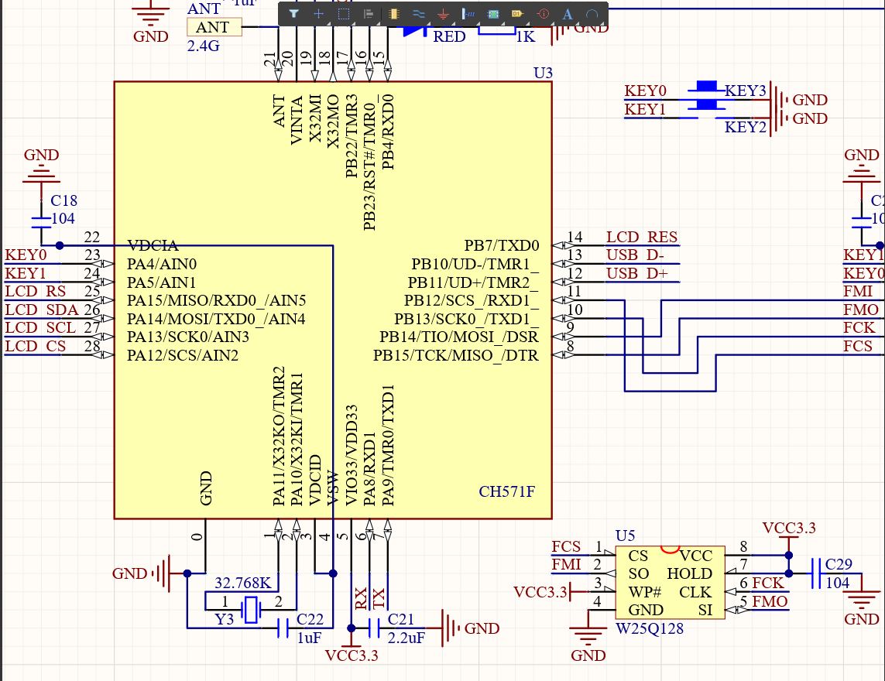Viewport: 885px width, 681px height.
Task: Pick the GND power port tool
Action: click(443, 14)
